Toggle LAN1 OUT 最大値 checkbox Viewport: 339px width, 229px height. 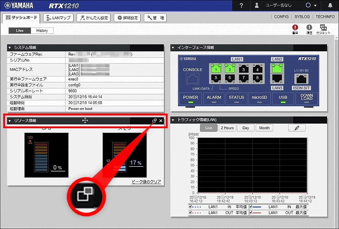click(x=251, y=213)
